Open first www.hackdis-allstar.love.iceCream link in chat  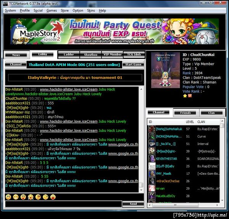(x=68, y=89)
